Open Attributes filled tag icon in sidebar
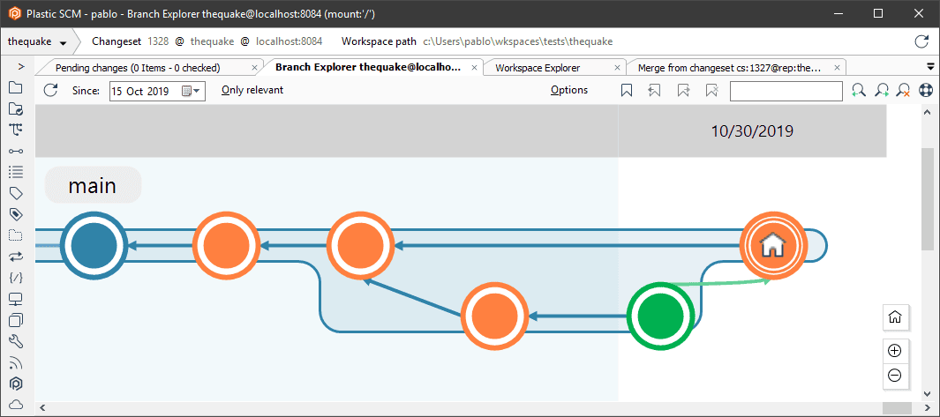Image resolution: width=940 pixels, height=417 pixels. click(x=16, y=214)
